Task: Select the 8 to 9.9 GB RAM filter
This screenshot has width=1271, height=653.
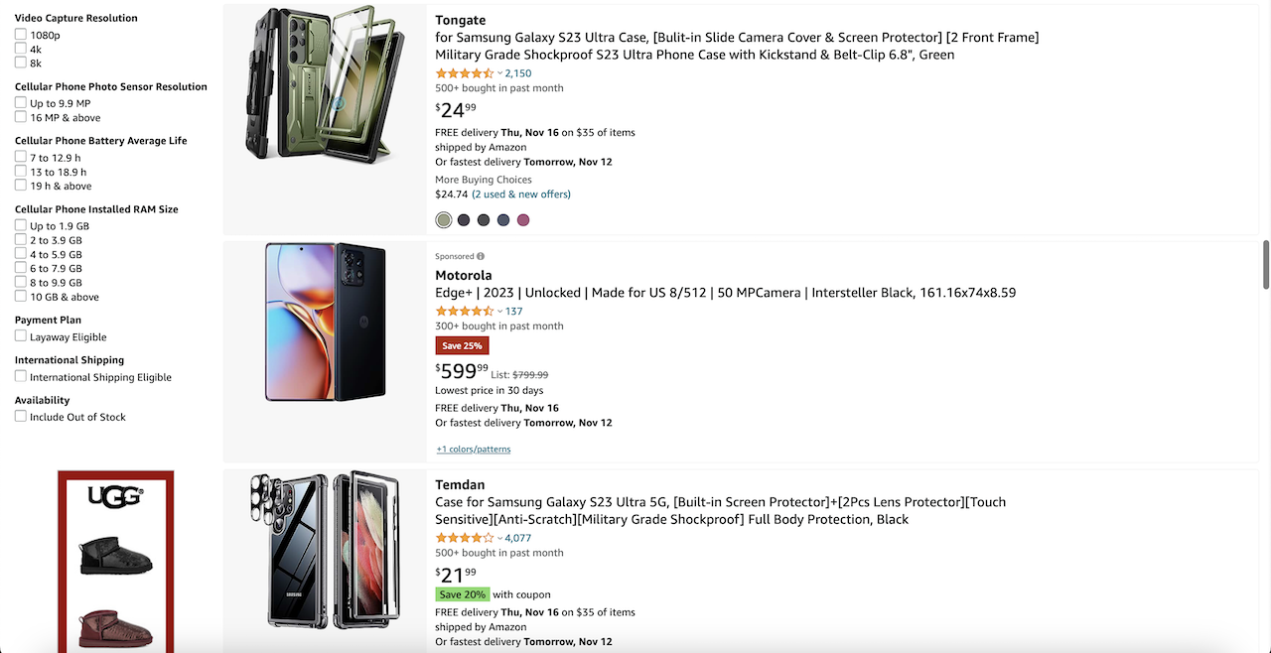Action: click(21, 282)
